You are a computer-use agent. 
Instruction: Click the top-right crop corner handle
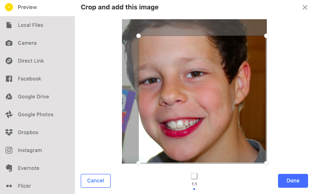point(266,36)
